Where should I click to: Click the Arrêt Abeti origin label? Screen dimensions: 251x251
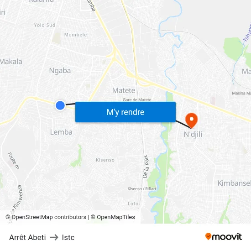[x=27, y=237]
